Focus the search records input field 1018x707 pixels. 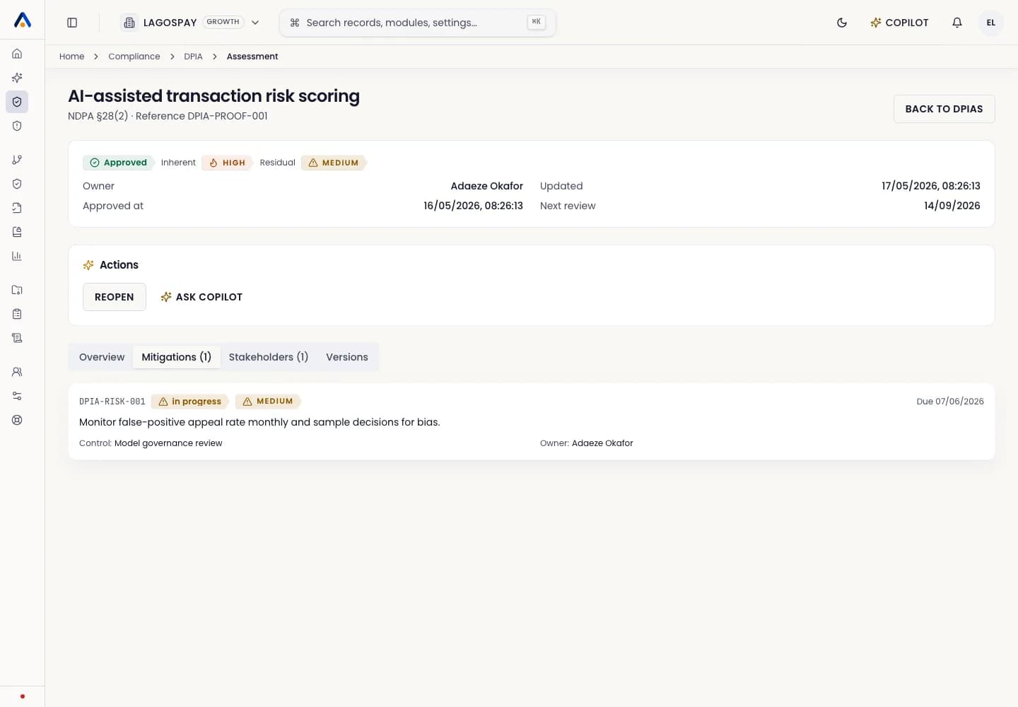pos(418,23)
